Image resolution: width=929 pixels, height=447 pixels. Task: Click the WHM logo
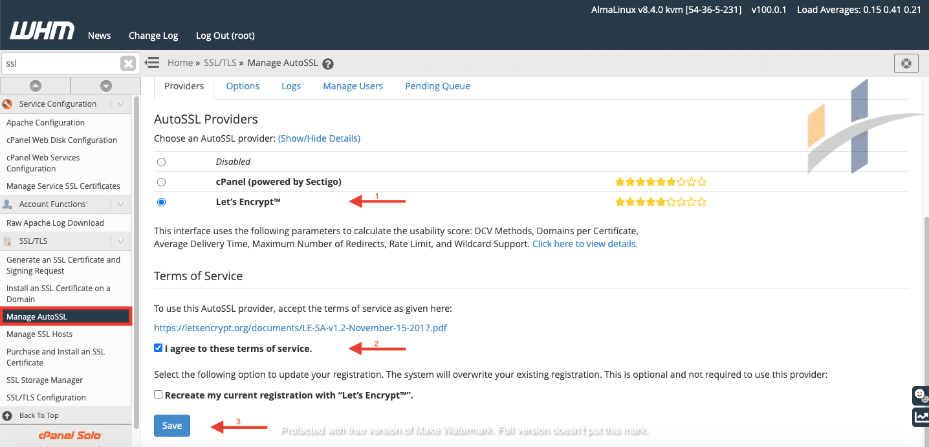point(41,29)
